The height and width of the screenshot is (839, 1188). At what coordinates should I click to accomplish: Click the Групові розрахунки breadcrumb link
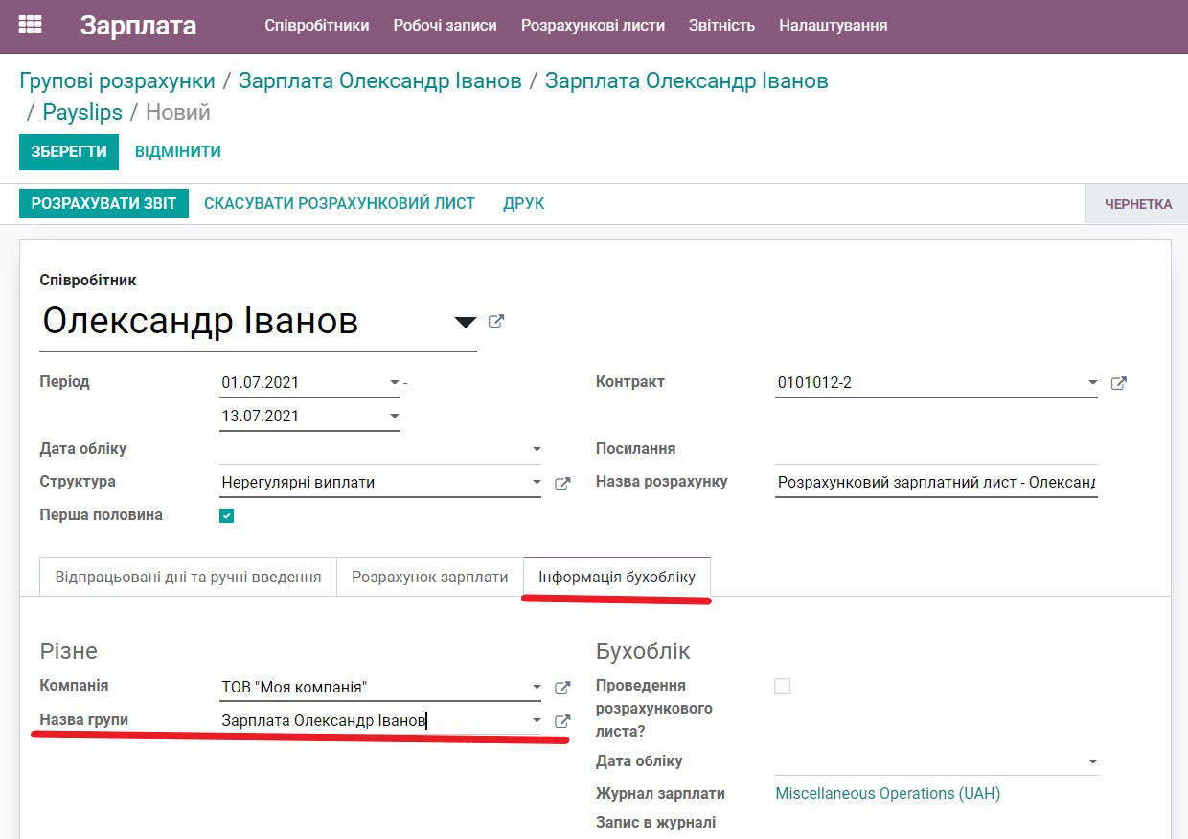click(x=115, y=80)
